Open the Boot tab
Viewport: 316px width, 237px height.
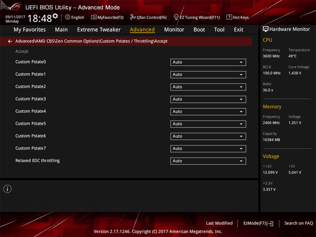tap(199, 30)
